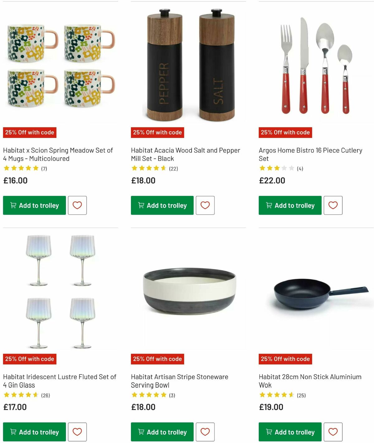Add the Aluminium Wok to wishlist heart icon
Viewport: 374px width, 443px height.
point(333,432)
